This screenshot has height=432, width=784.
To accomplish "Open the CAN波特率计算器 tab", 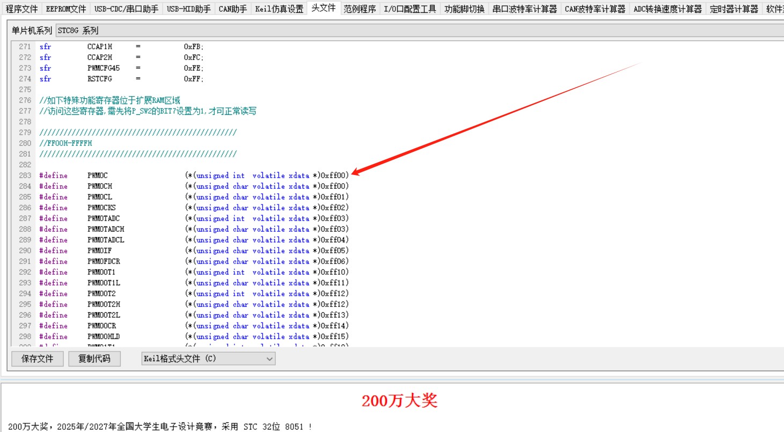I will [595, 9].
